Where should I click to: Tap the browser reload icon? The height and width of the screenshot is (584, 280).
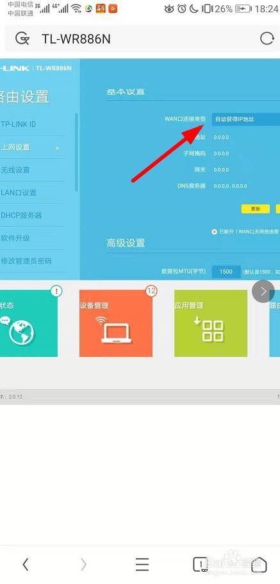click(x=267, y=39)
